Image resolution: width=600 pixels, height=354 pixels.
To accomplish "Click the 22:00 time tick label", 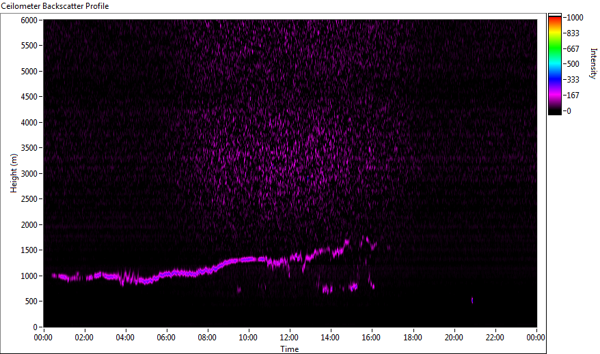I will [x=495, y=338].
